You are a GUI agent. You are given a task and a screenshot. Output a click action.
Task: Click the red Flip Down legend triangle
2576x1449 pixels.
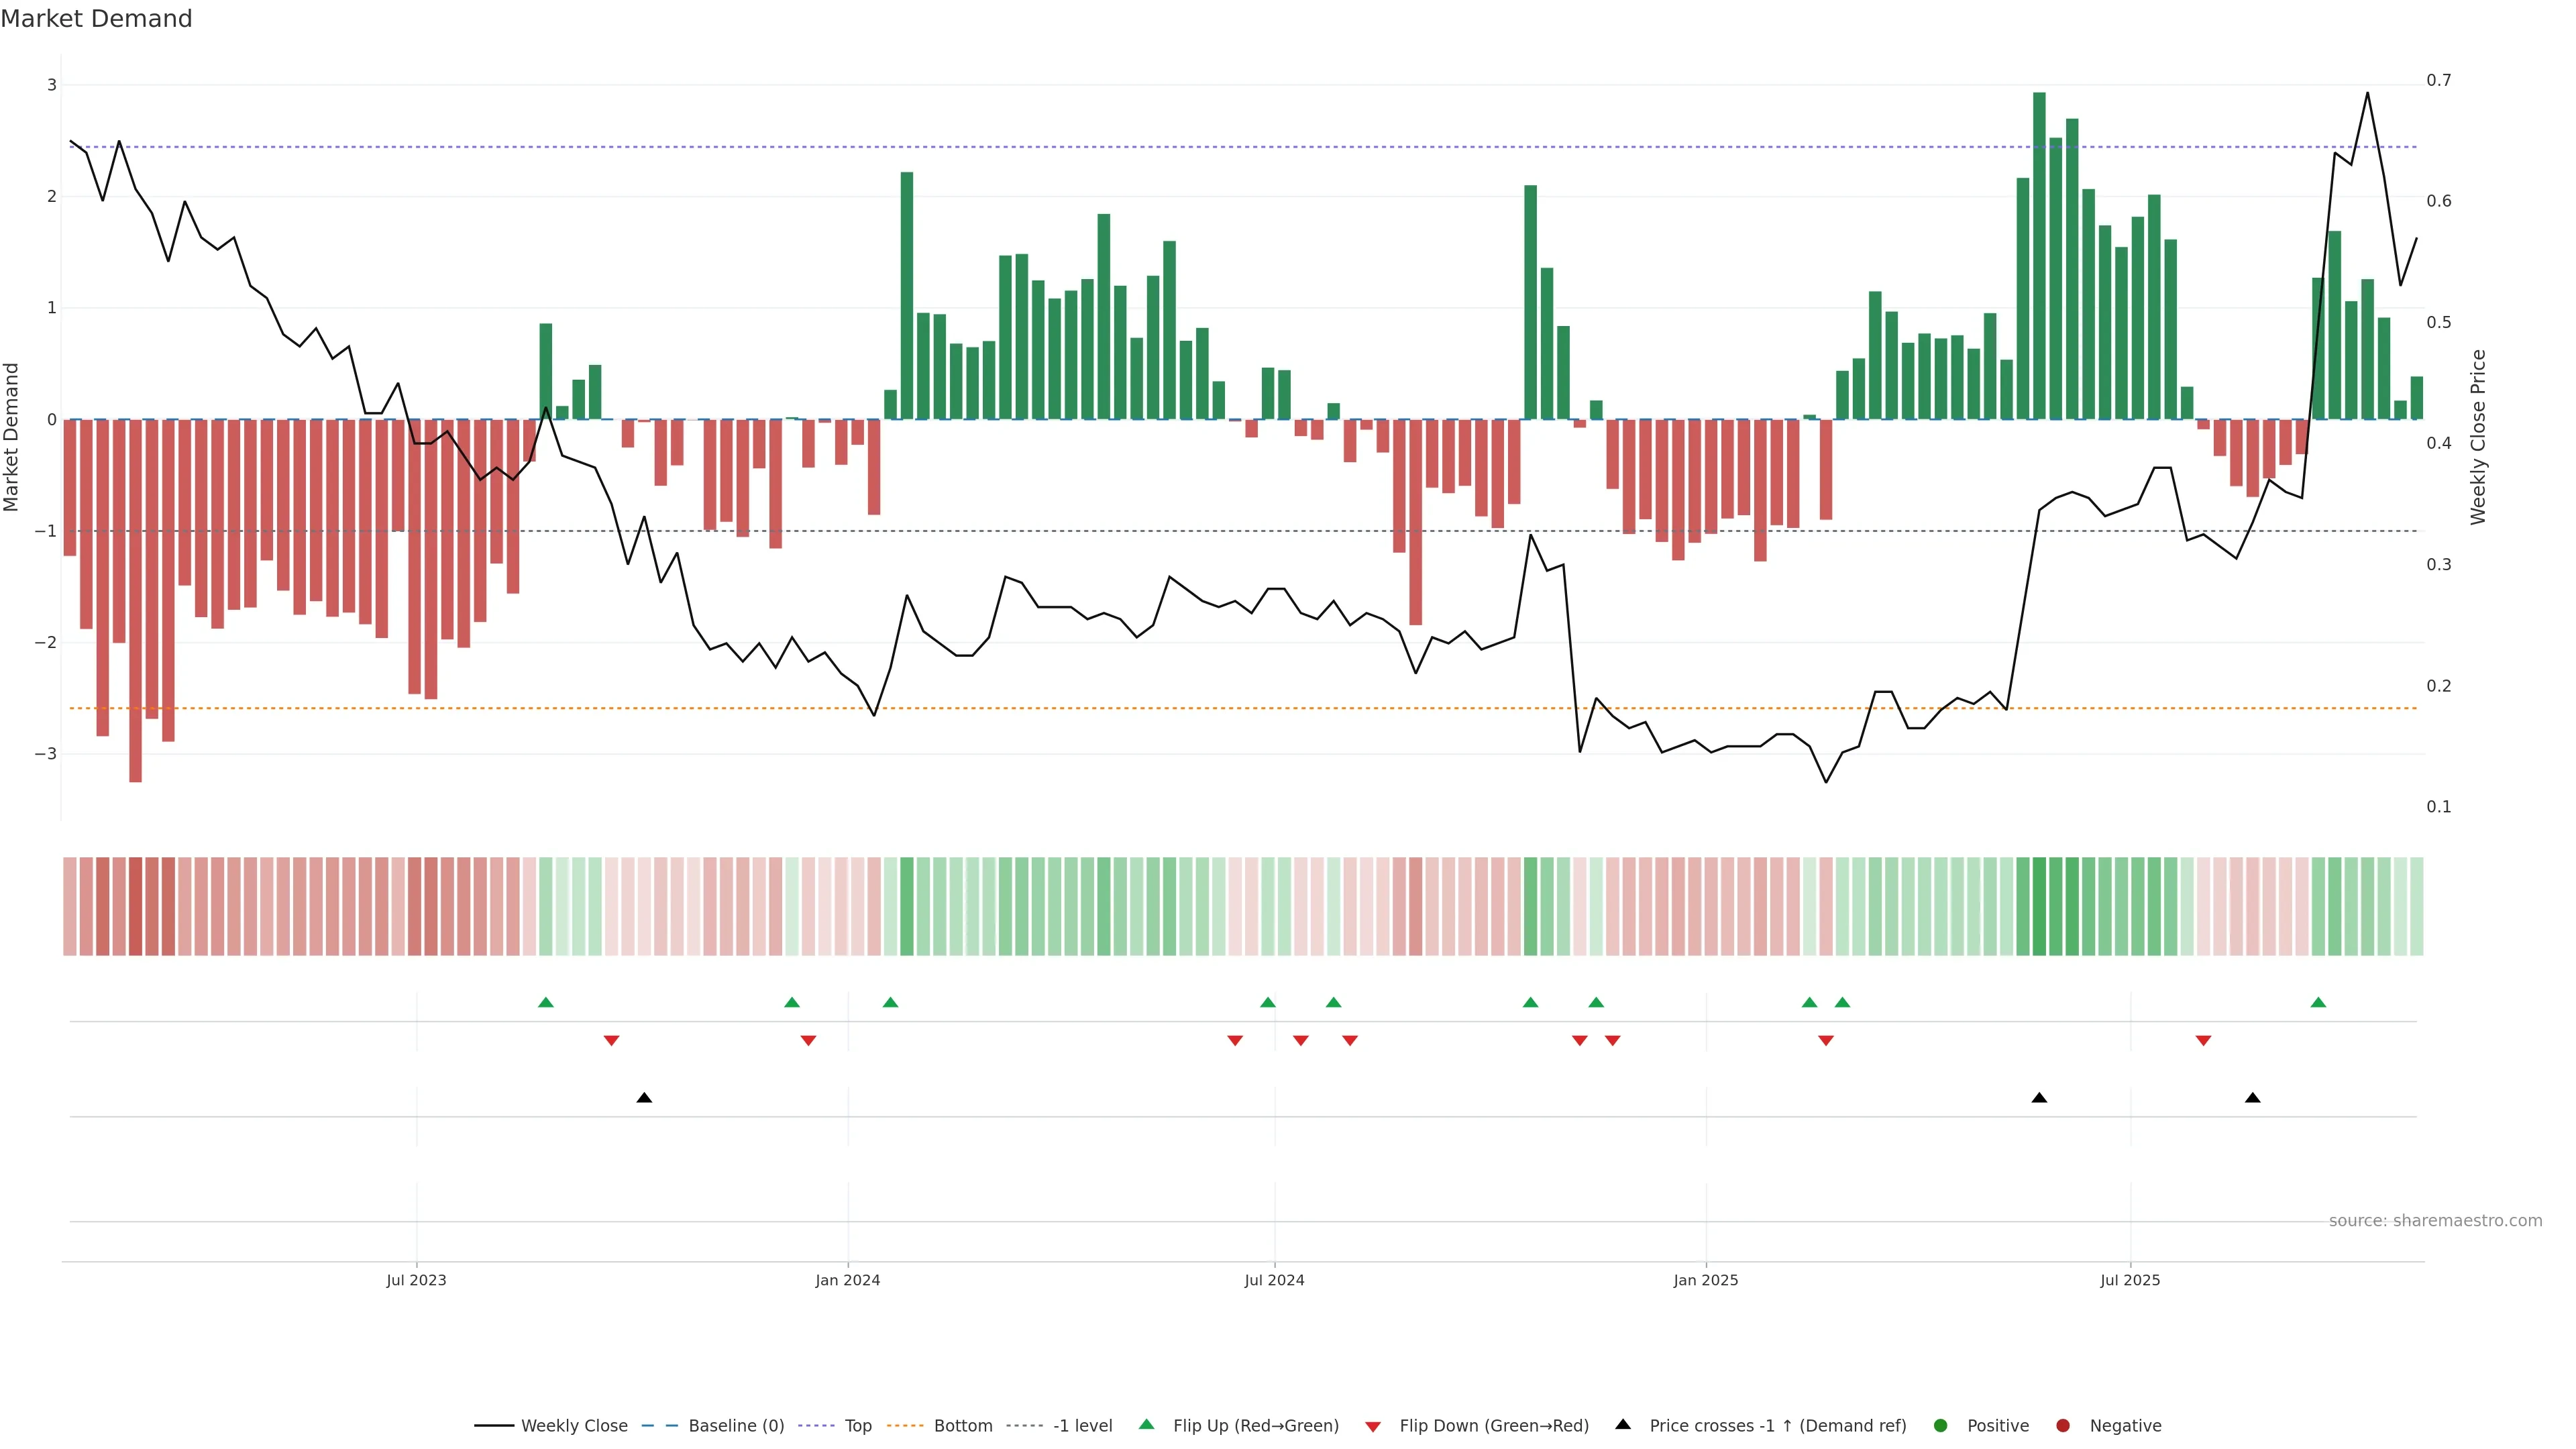[1373, 1426]
